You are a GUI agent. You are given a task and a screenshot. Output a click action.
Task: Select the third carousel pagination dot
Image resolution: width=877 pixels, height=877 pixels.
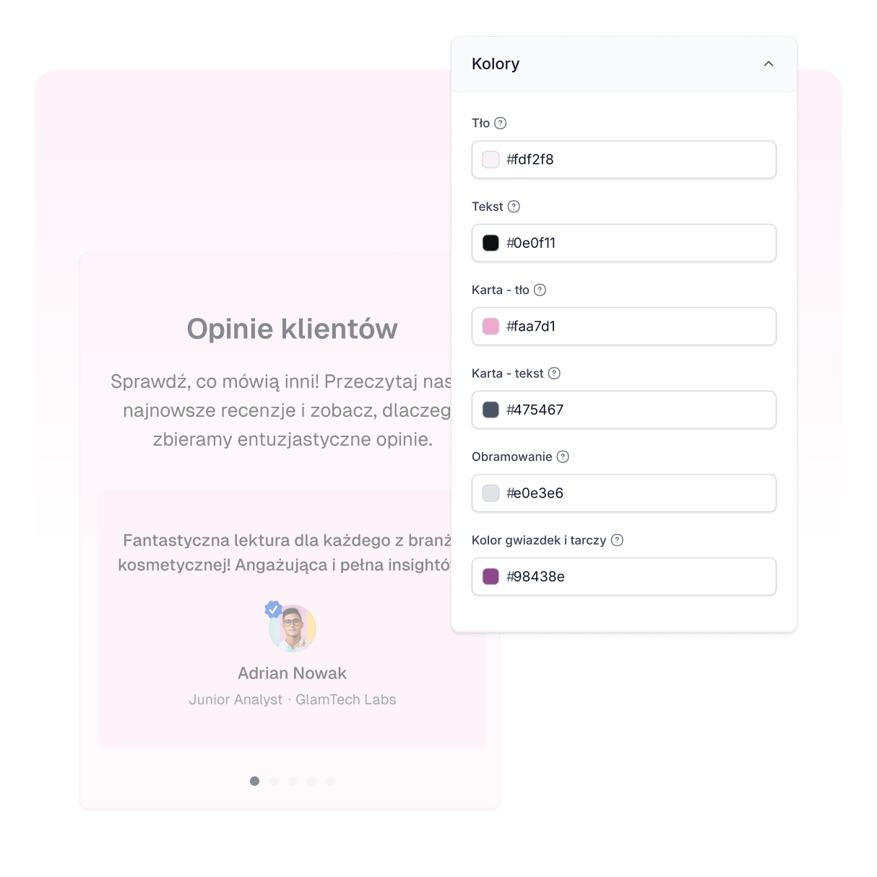pyautogui.click(x=293, y=781)
